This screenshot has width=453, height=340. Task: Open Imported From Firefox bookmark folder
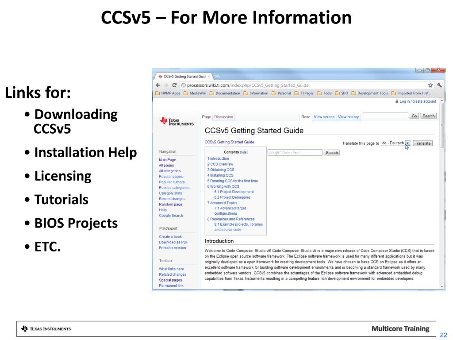411,93
